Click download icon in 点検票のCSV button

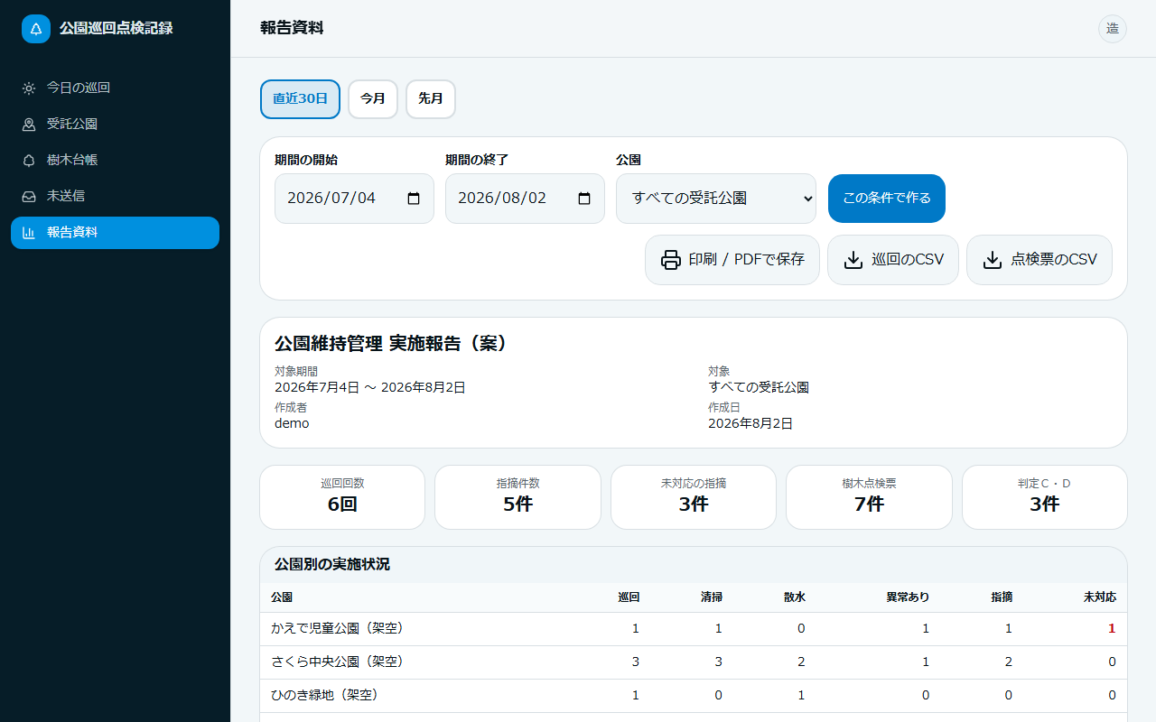993,260
